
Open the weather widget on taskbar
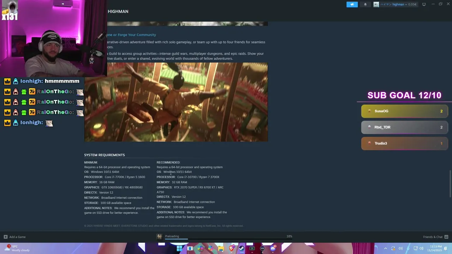[18, 248]
